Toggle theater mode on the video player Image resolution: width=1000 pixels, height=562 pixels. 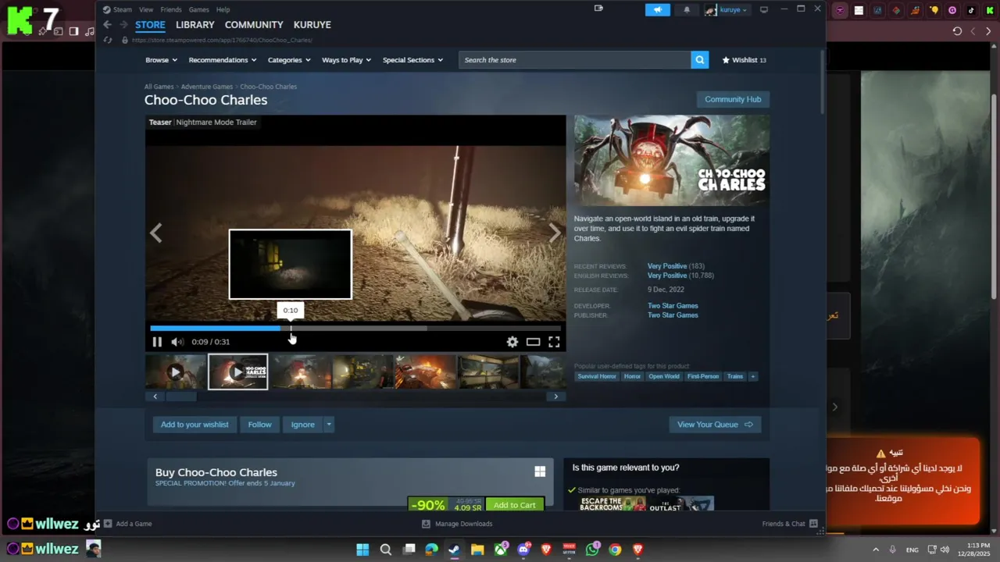tap(534, 342)
